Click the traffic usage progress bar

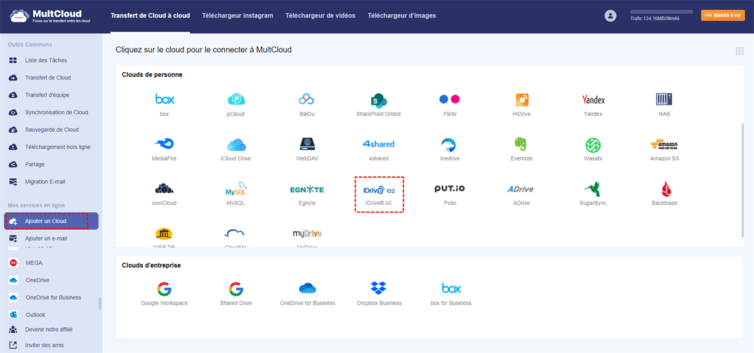point(662,12)
